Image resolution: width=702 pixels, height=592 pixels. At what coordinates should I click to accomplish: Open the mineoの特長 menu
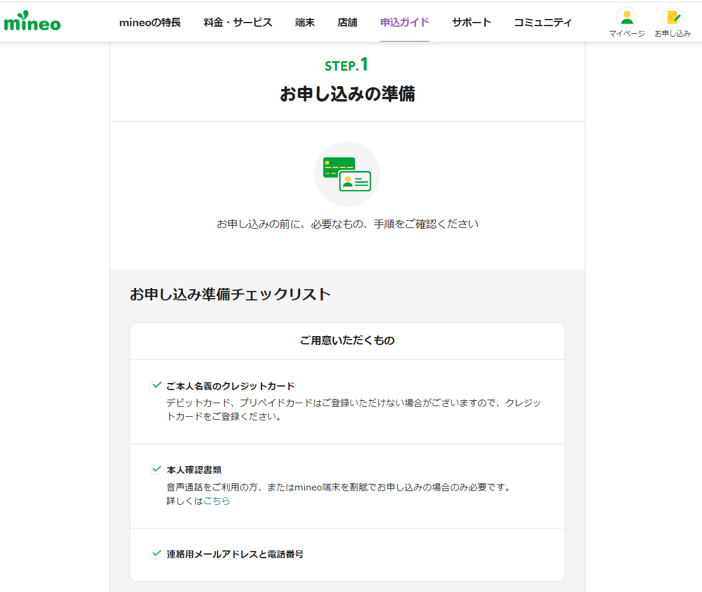(x=150, y=23)
